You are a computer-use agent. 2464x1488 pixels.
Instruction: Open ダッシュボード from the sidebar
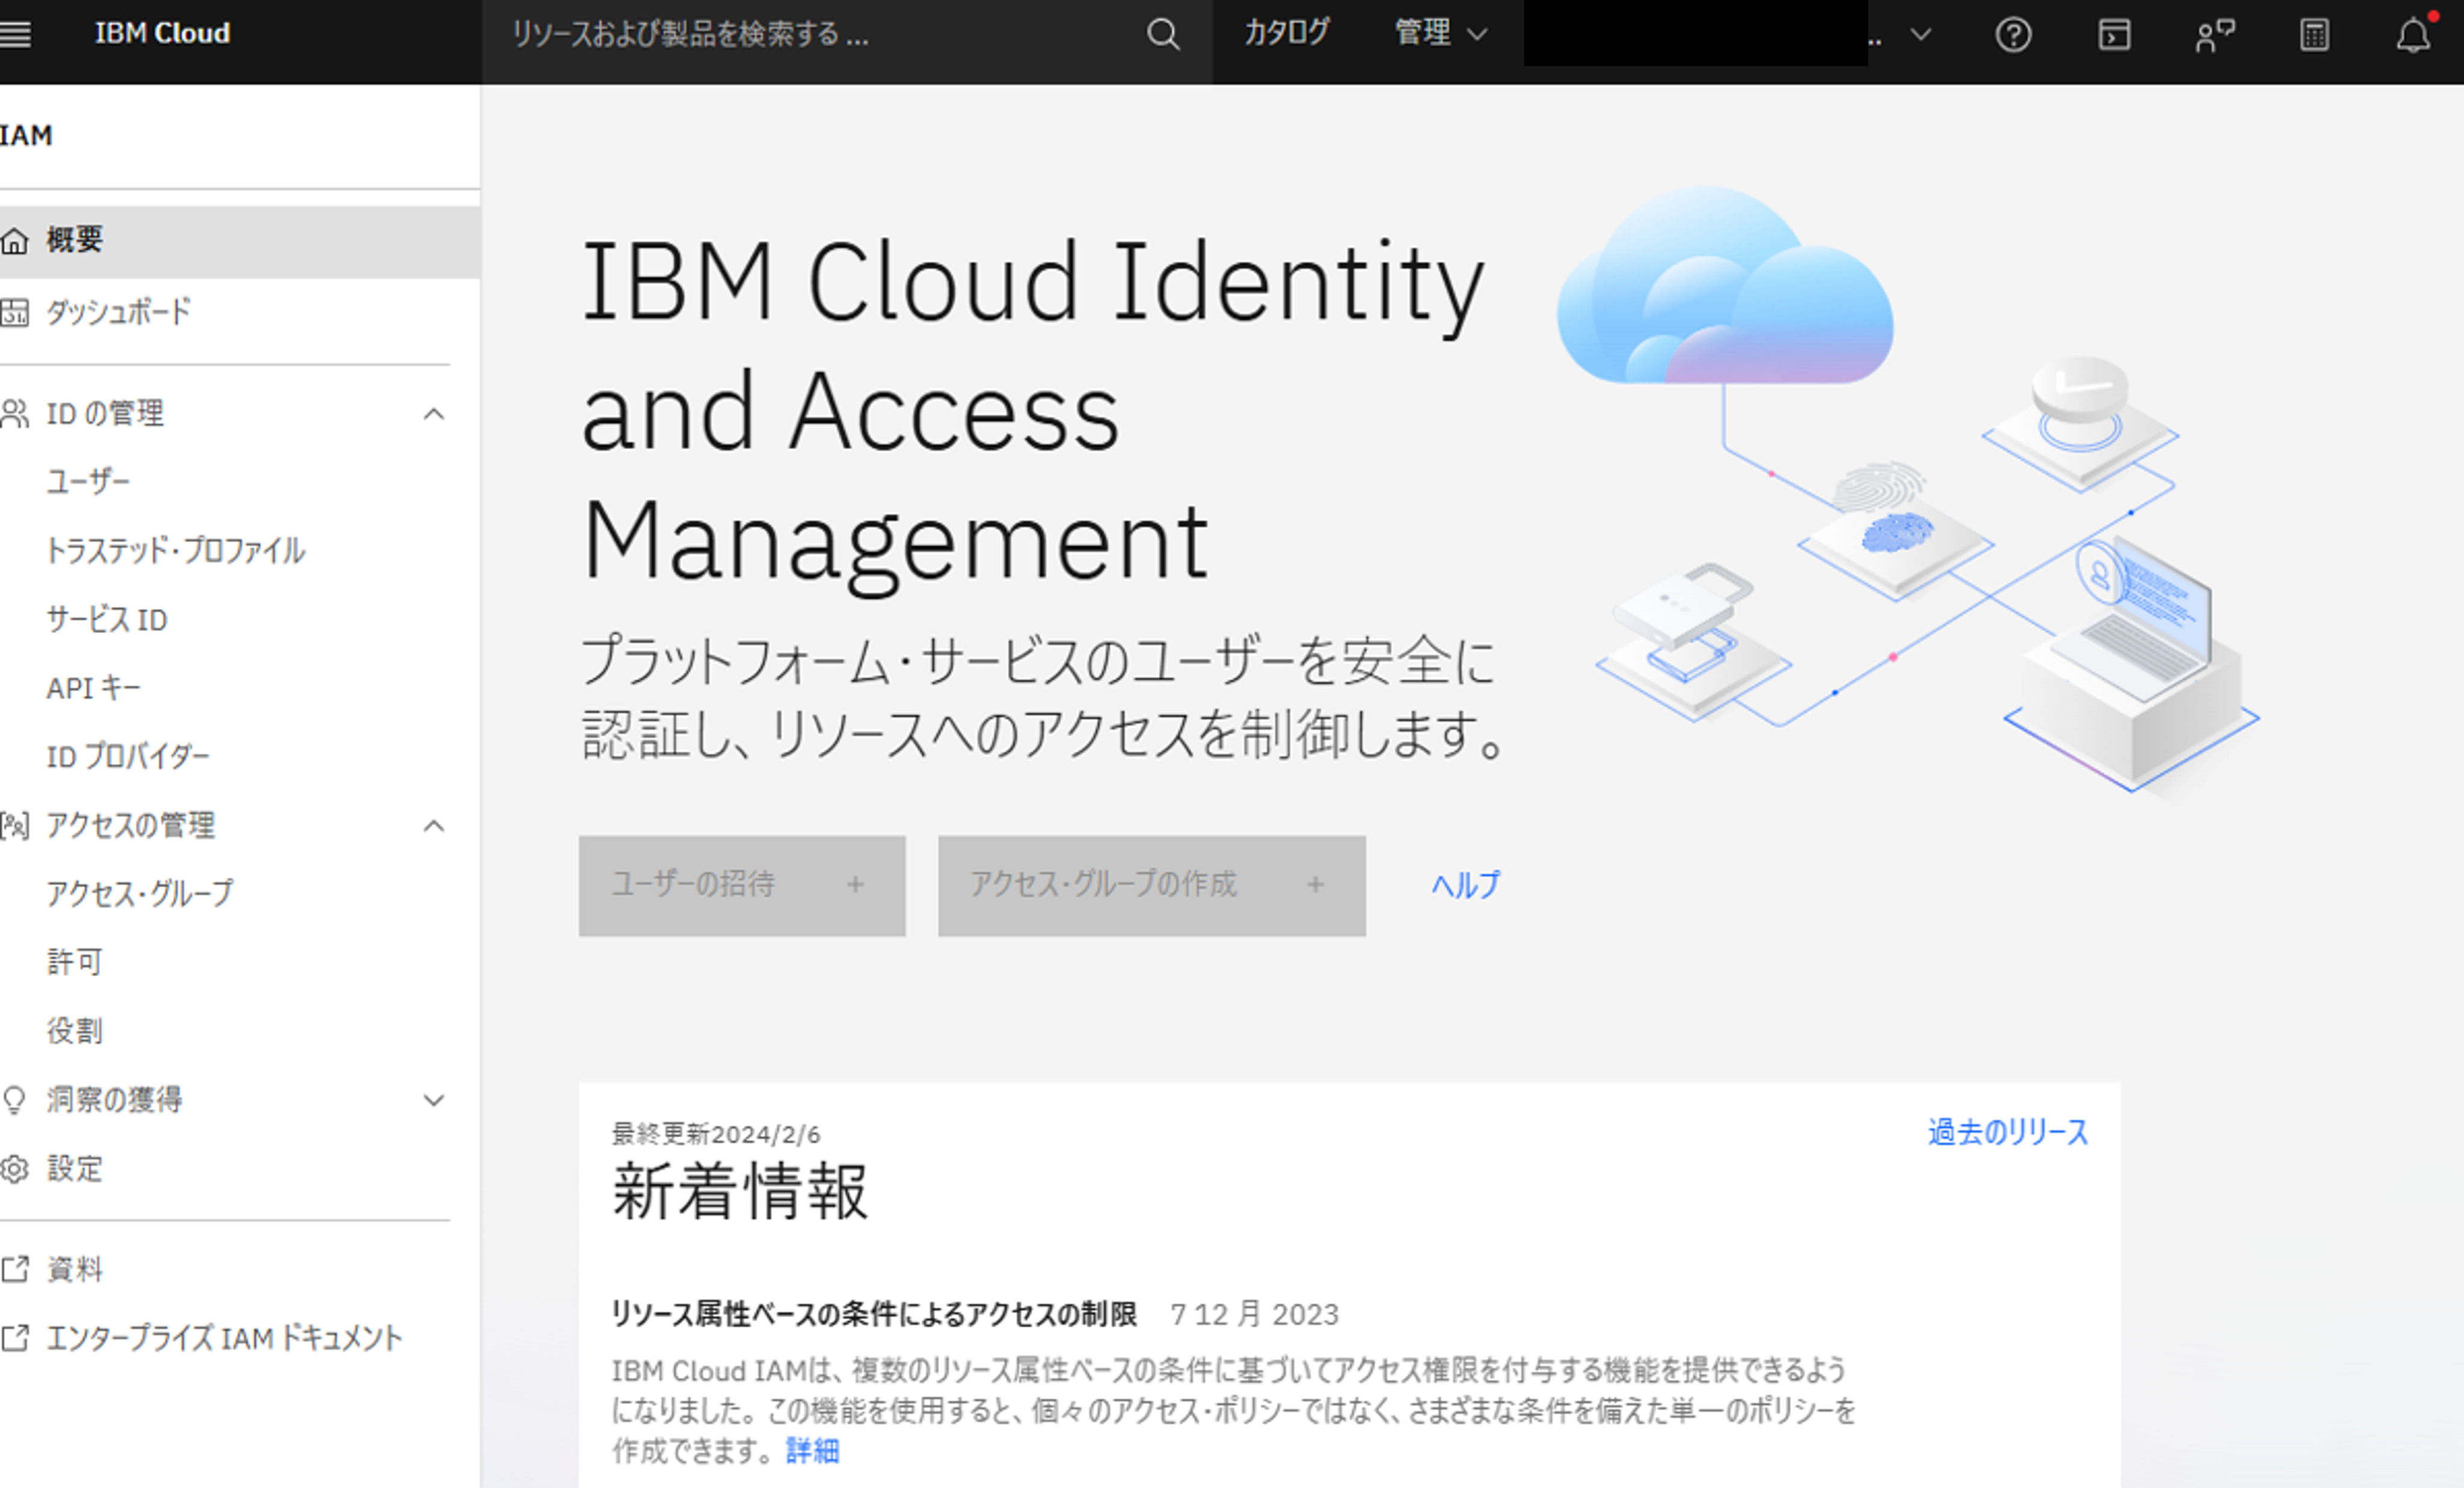118,312
